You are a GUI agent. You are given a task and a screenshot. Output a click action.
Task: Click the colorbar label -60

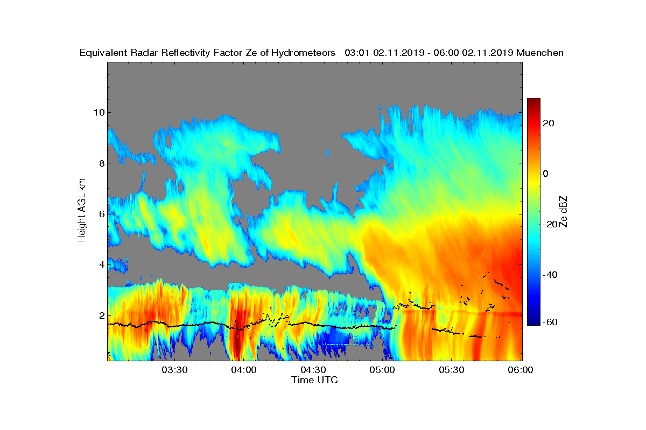point(550,322)
